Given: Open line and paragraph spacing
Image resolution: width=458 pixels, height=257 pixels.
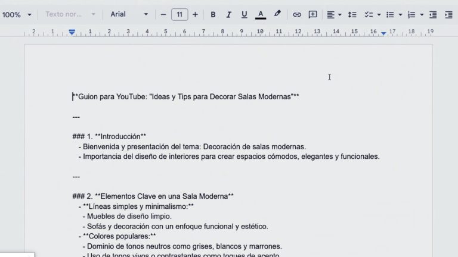Looking at the screenshot, I should click(352, 14).
